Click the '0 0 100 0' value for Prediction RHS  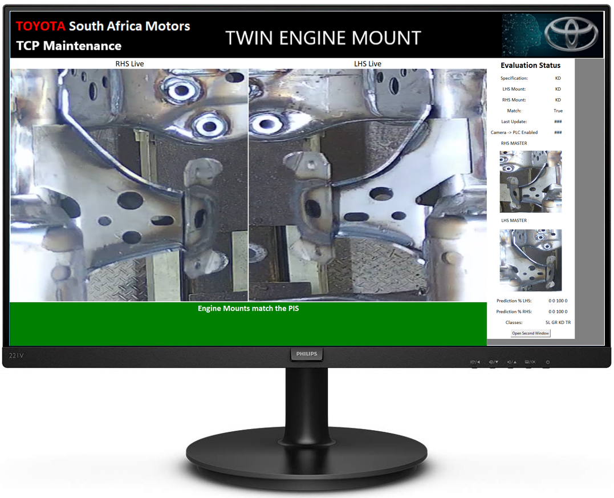[558, 312]
